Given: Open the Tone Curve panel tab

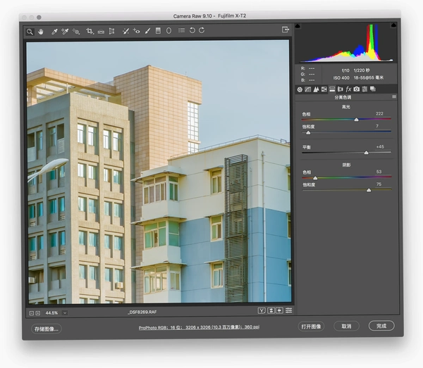Looking at the screenshot, I should click(308, 89).
